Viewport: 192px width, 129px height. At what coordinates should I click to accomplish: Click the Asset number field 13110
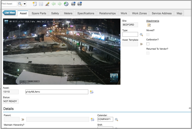point(11,92)
